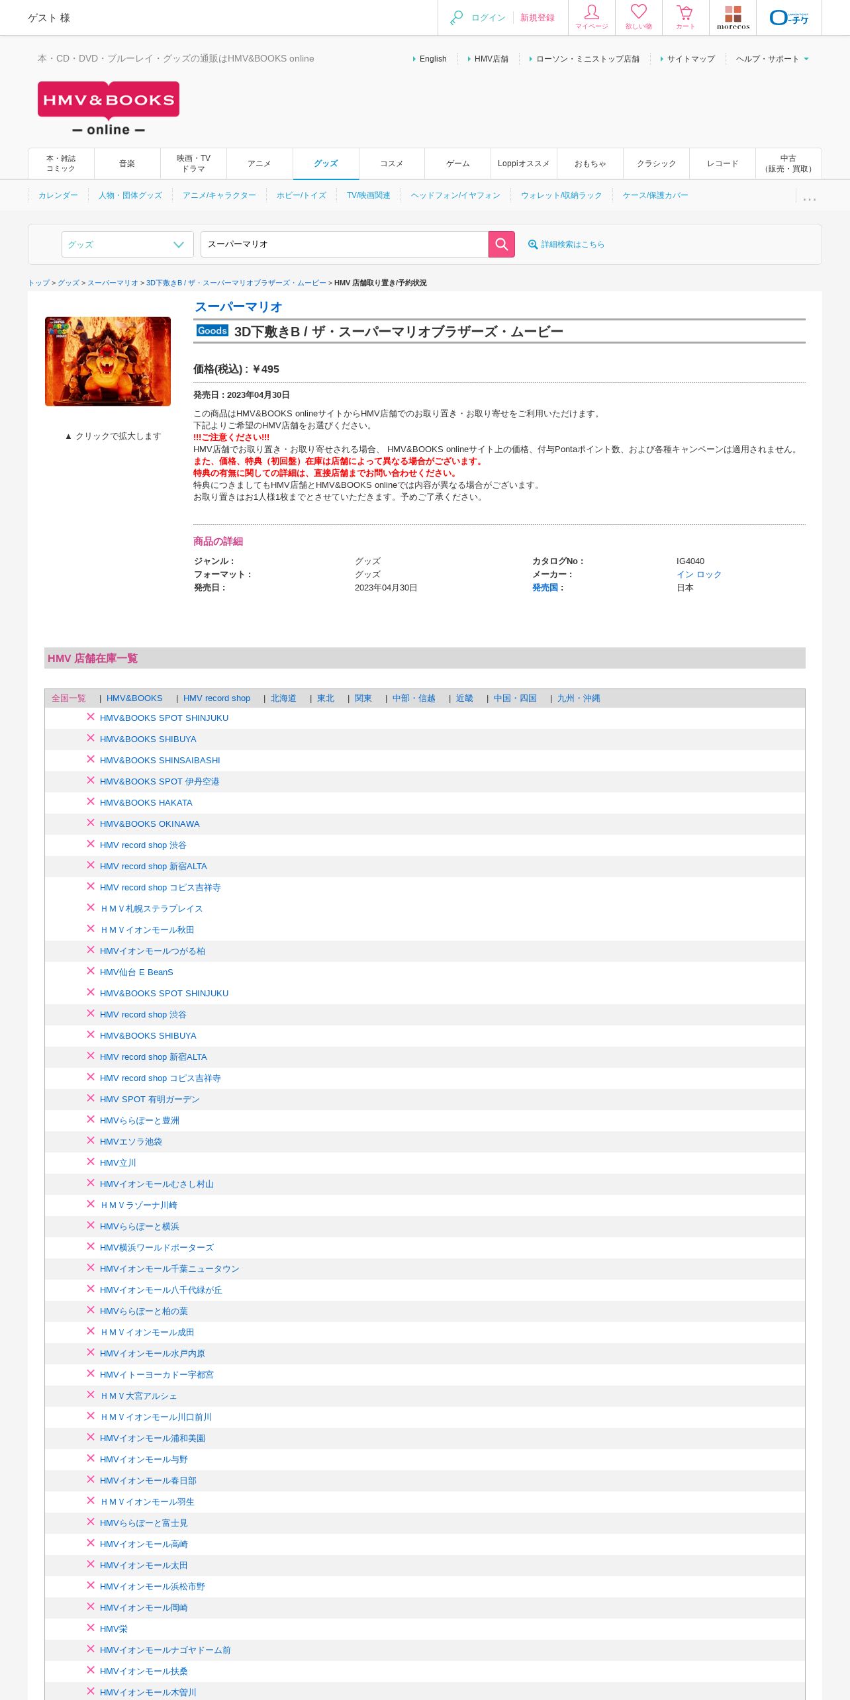Open ＨＭＶ札幌ステラプレイス store link

point(152,908)
